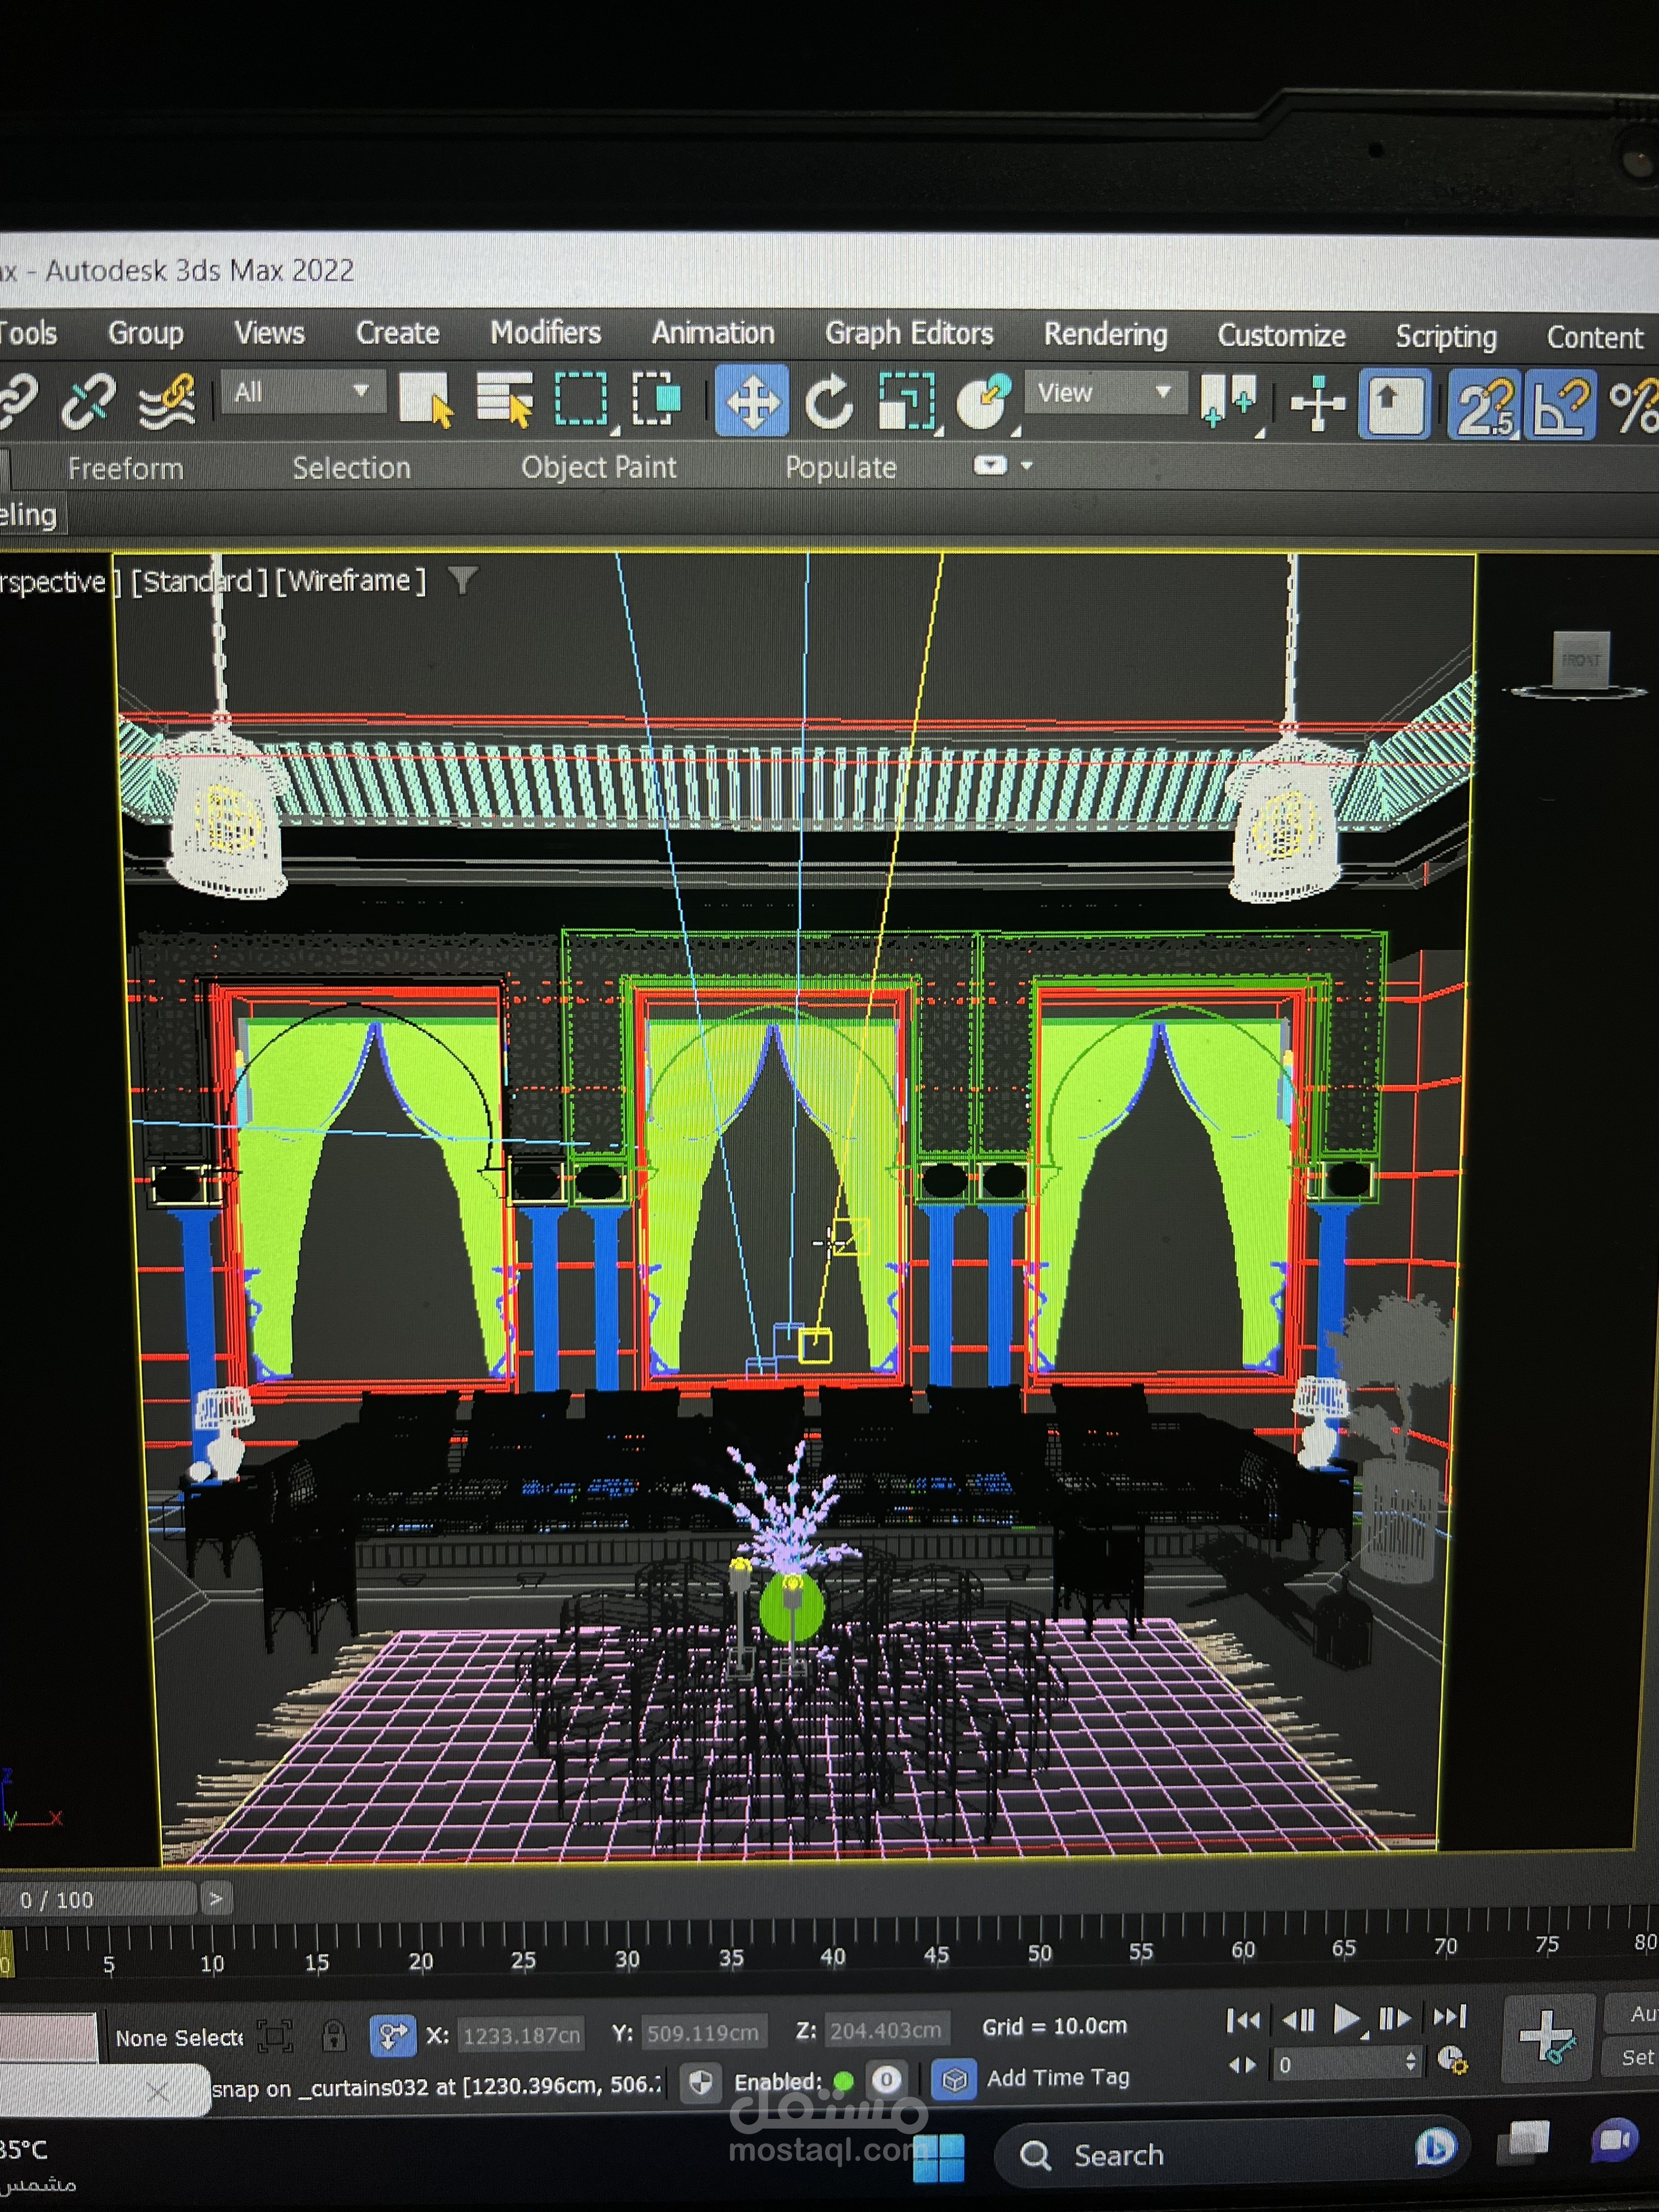The width and height of the screenshot is (1659, 2212).
Task: Click the Select and Place tool
Action: coord(984,403)
